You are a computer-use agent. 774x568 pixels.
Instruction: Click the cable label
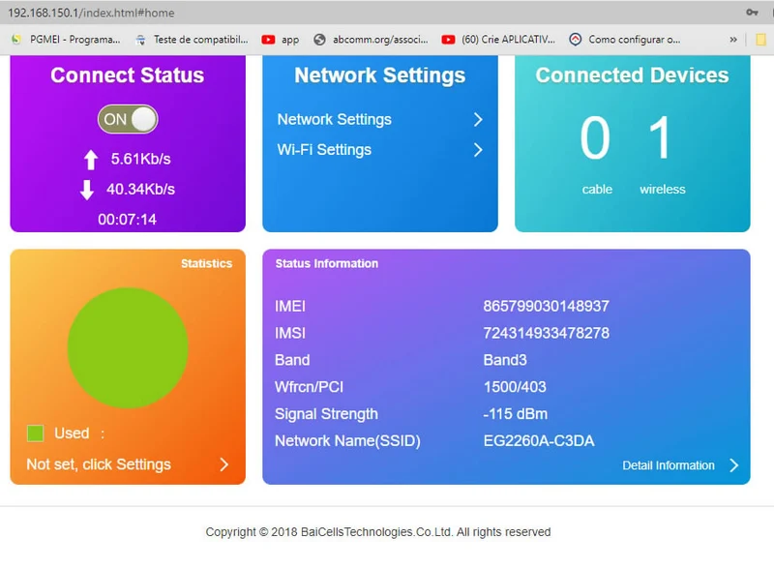click(597, 190)
